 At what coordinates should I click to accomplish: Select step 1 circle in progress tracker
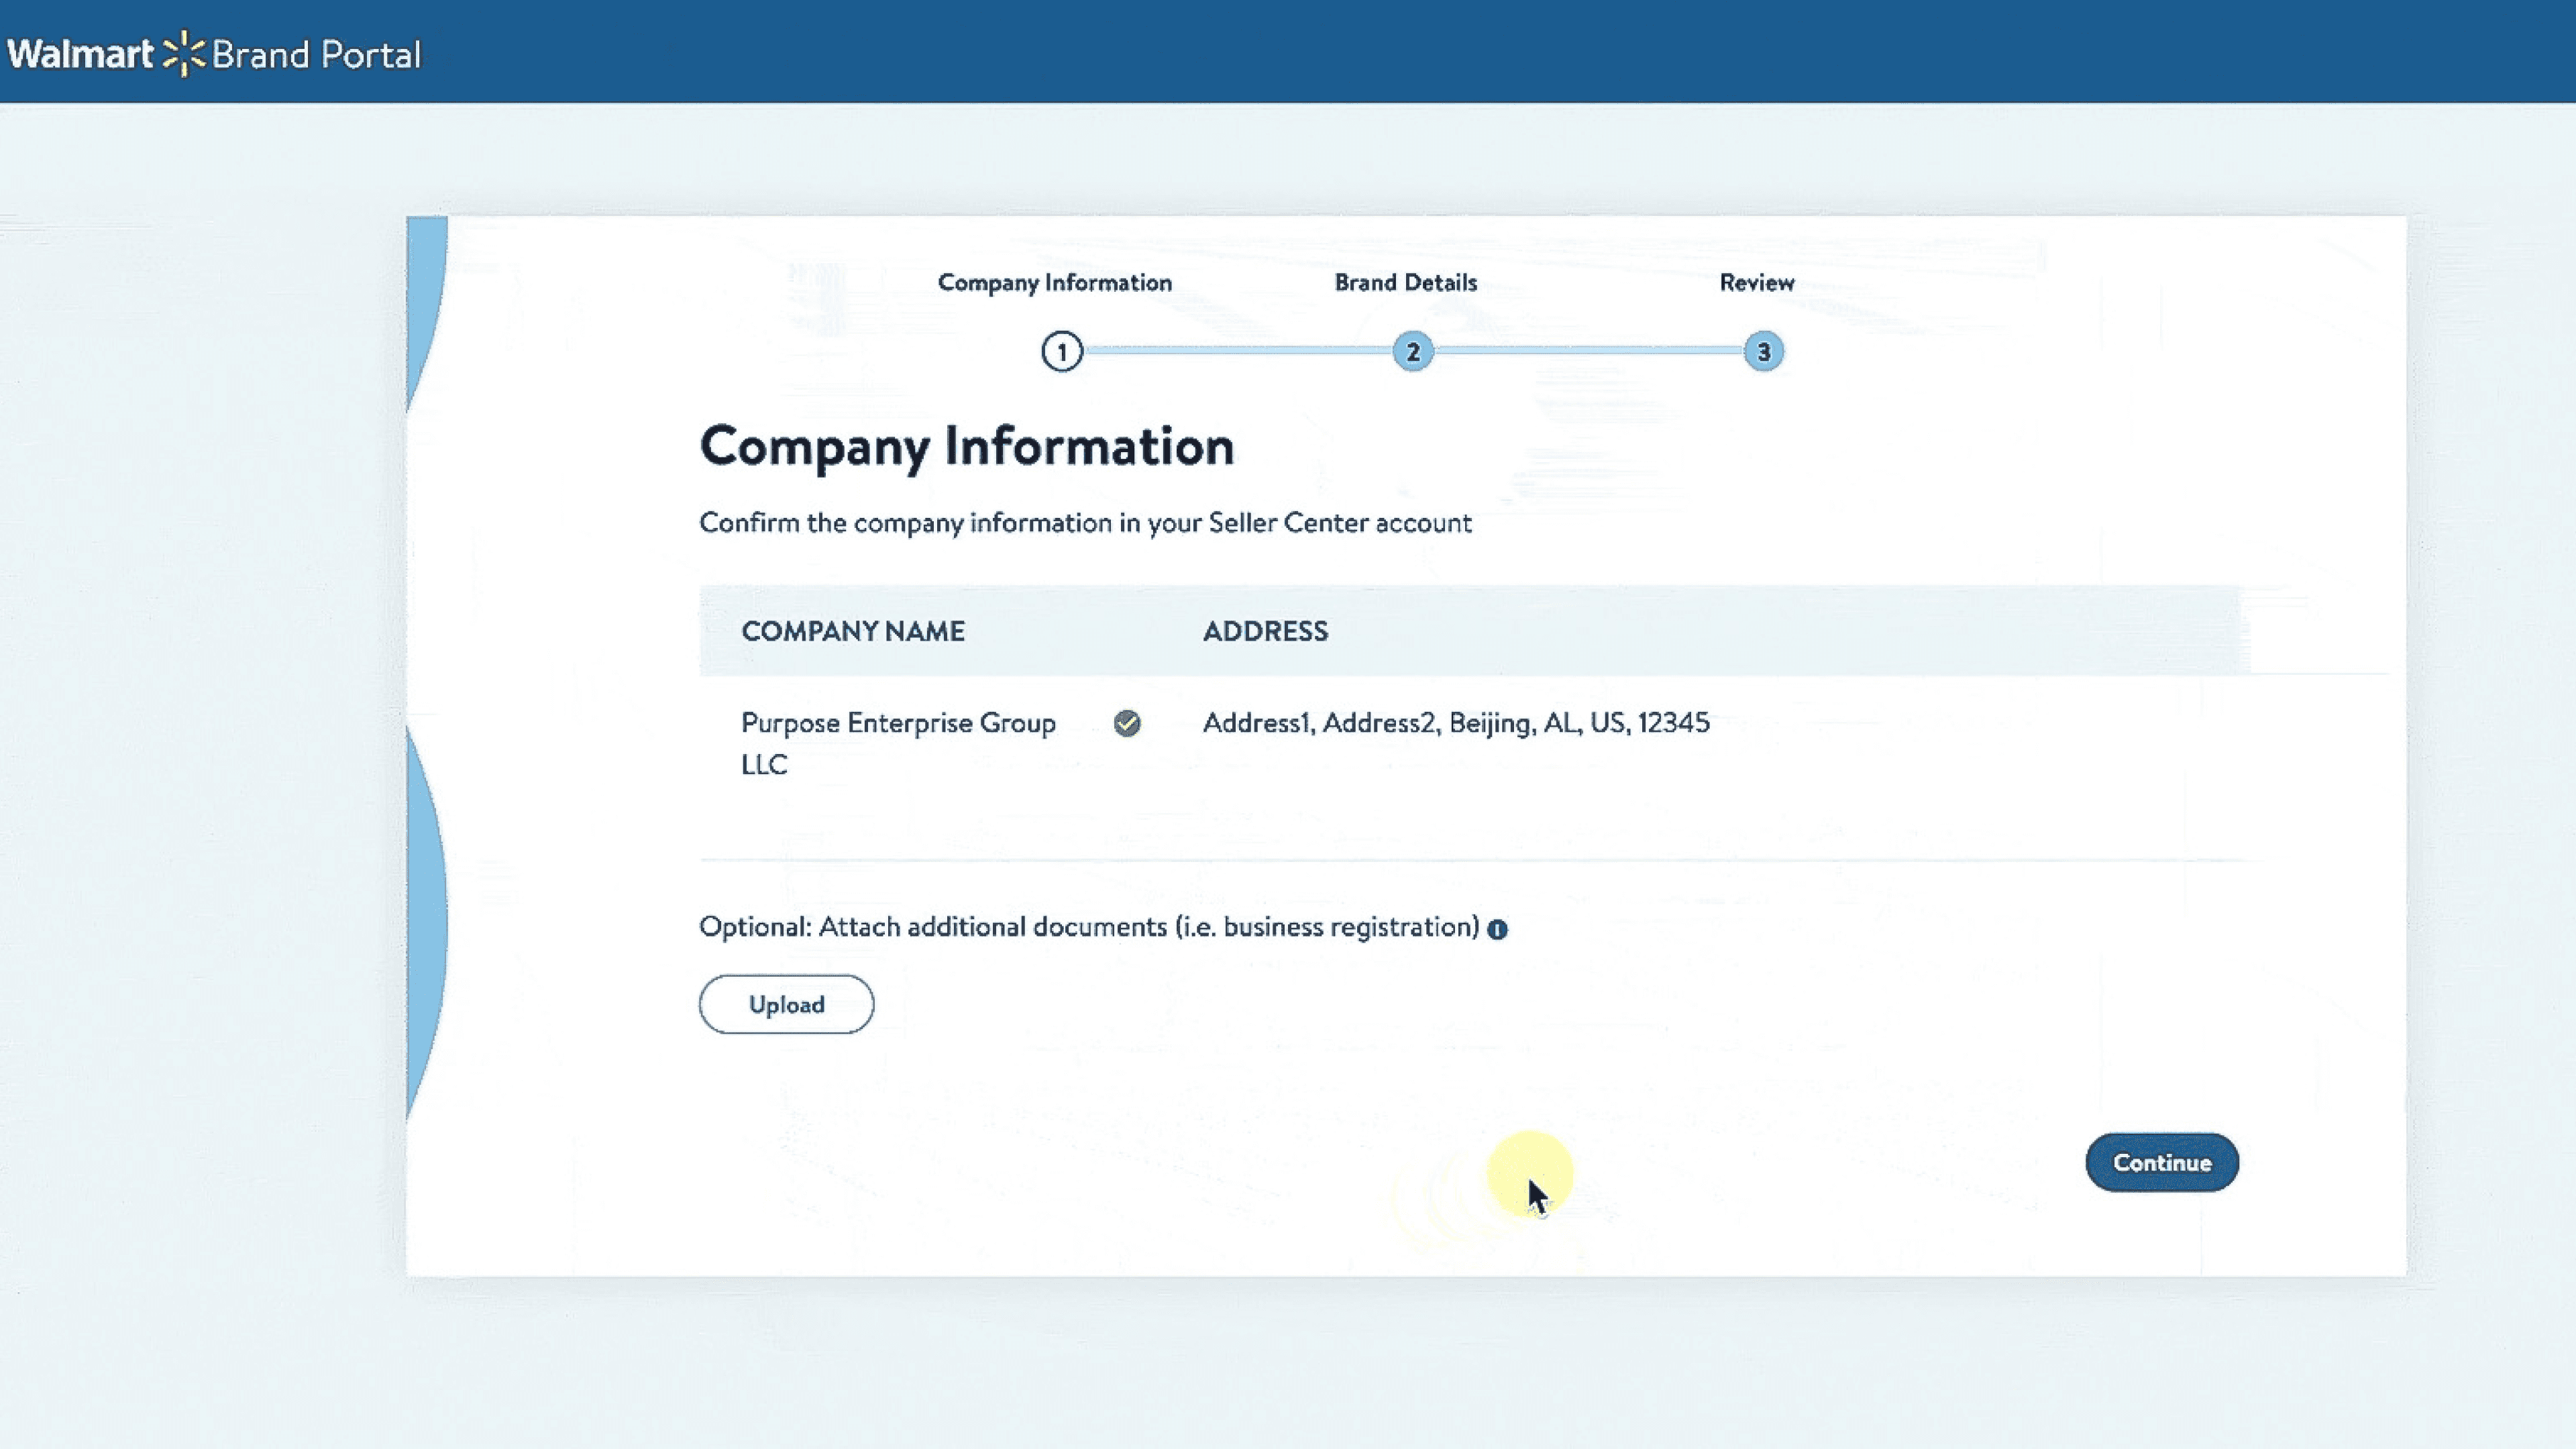[x=1062, y=352]
